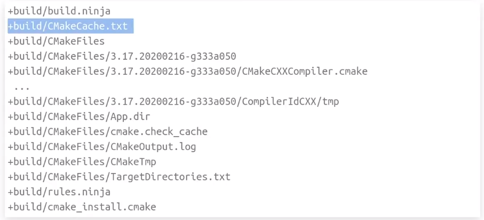Image resolution: width=484 pixels, height=220 pixels.
Task: Click the word App.dir in the listing
Action: 130,117
